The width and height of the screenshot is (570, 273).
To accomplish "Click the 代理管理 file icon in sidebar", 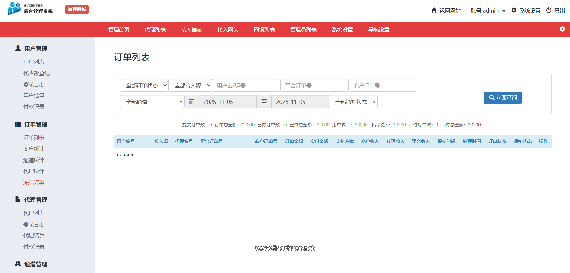I will tap(18, 199).
